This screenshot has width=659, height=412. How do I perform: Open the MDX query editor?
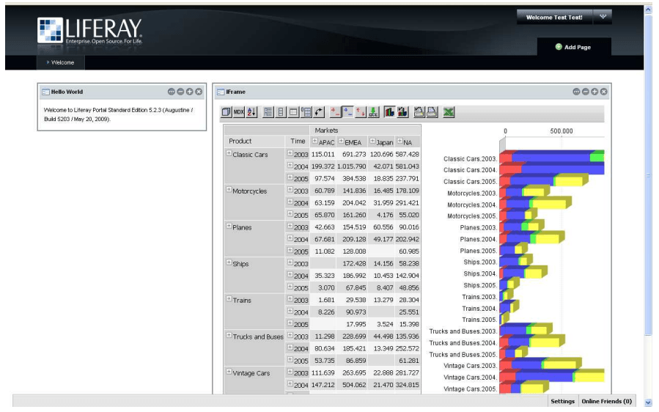[239, 112]
